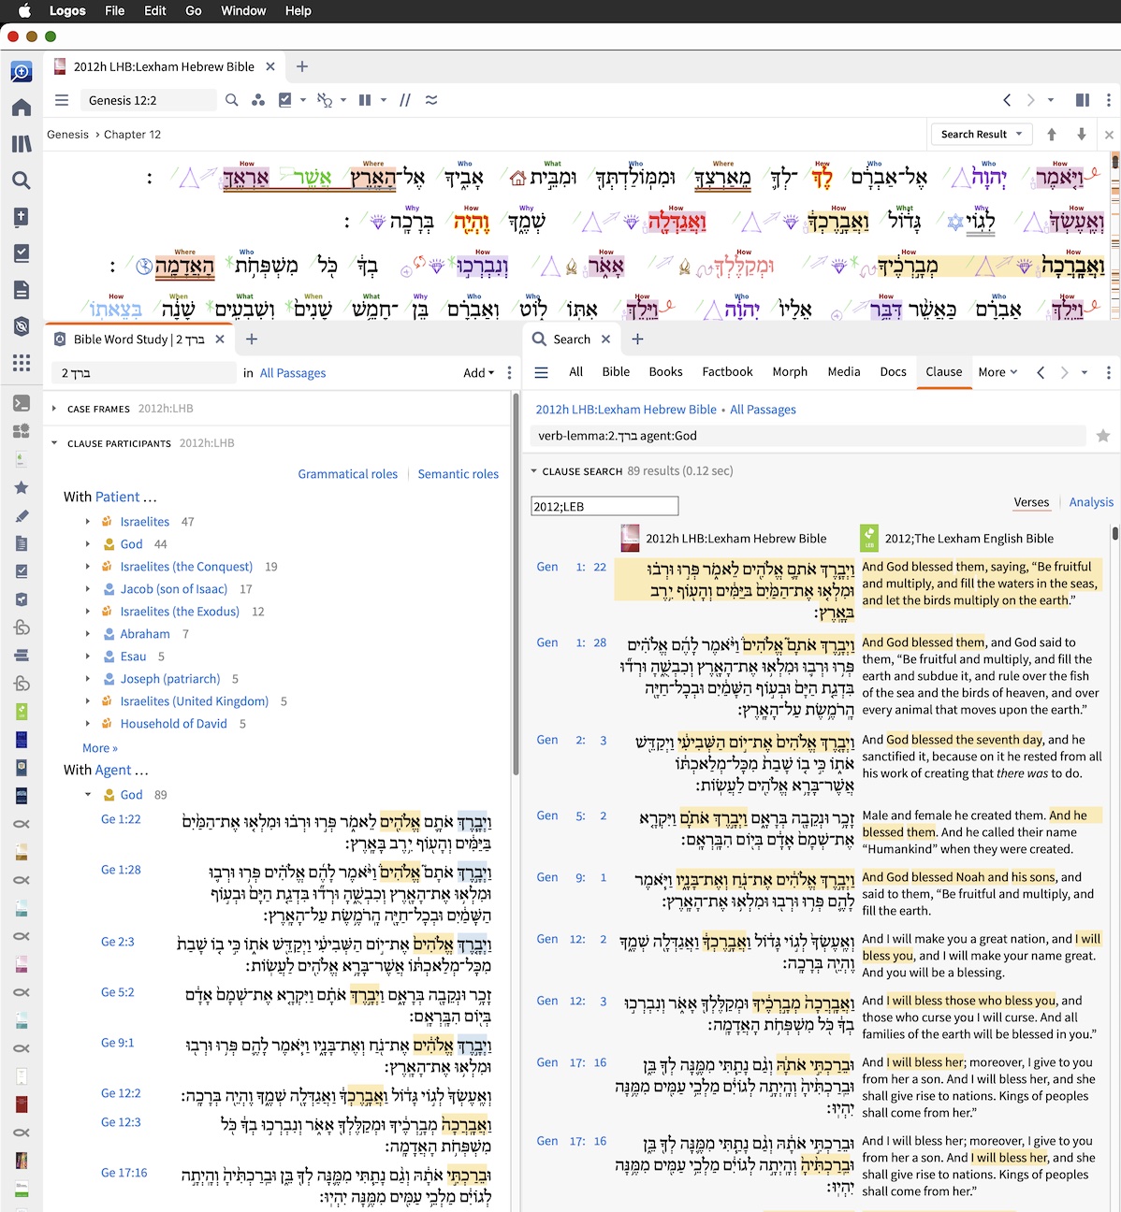The image size is (1121, 1212).
Task: Click the panel layout icon in Bible toolbar
Action: tap(1083, 100)
